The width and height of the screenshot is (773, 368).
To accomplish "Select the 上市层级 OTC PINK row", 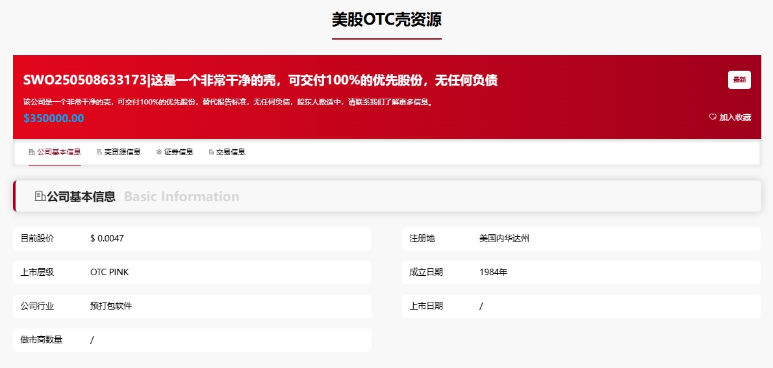I will coord(192,273).
